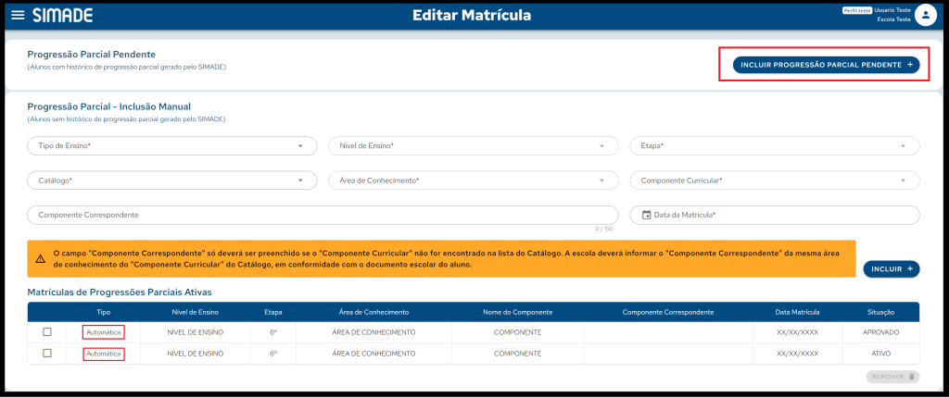Click the user profile avatar icon
The image size is (949, 398).
click(x=925, y=15)
